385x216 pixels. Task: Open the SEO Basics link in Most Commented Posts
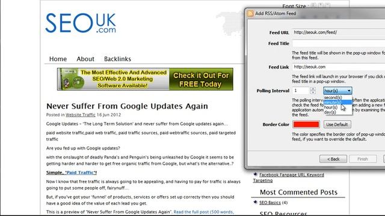pyautogui.click(x=270, y=203)
